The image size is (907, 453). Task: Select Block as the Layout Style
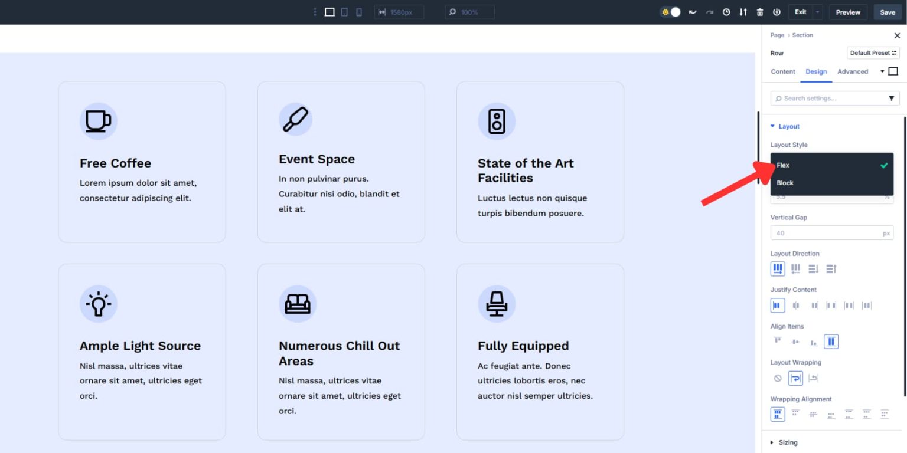pyautogui.click(x=785, y=183)
